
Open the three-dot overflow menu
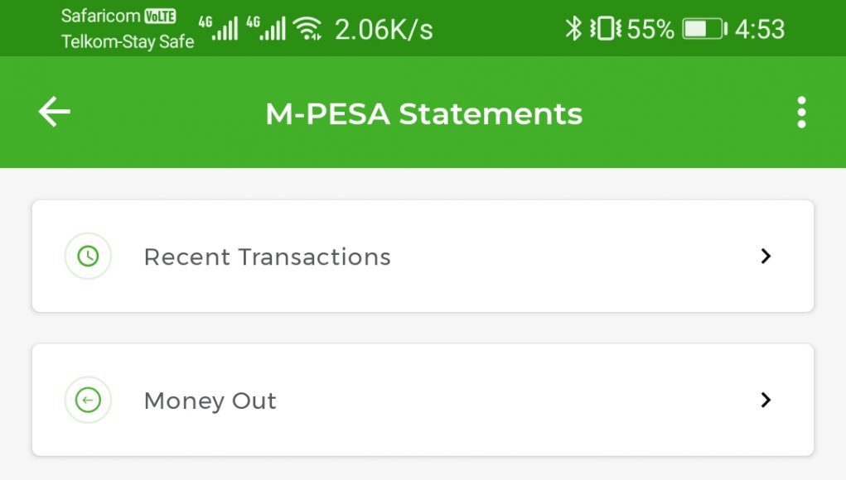point(801,113)
